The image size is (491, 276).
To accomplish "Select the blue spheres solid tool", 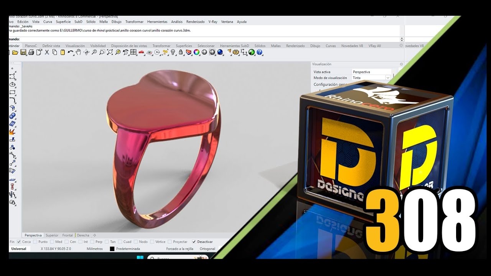I will (12, 116).
